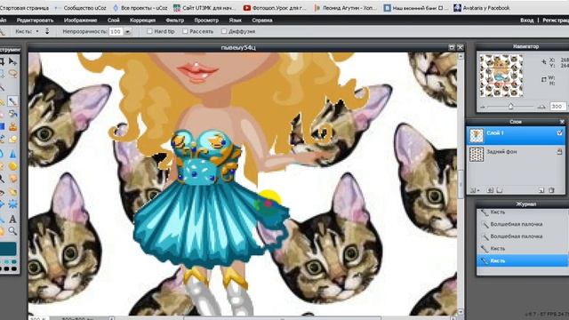Click the navigator zoom value field

(557, 107)
